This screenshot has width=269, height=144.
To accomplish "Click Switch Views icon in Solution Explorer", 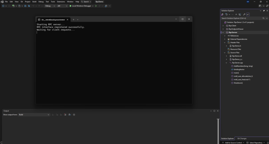I will coord(222,15).
